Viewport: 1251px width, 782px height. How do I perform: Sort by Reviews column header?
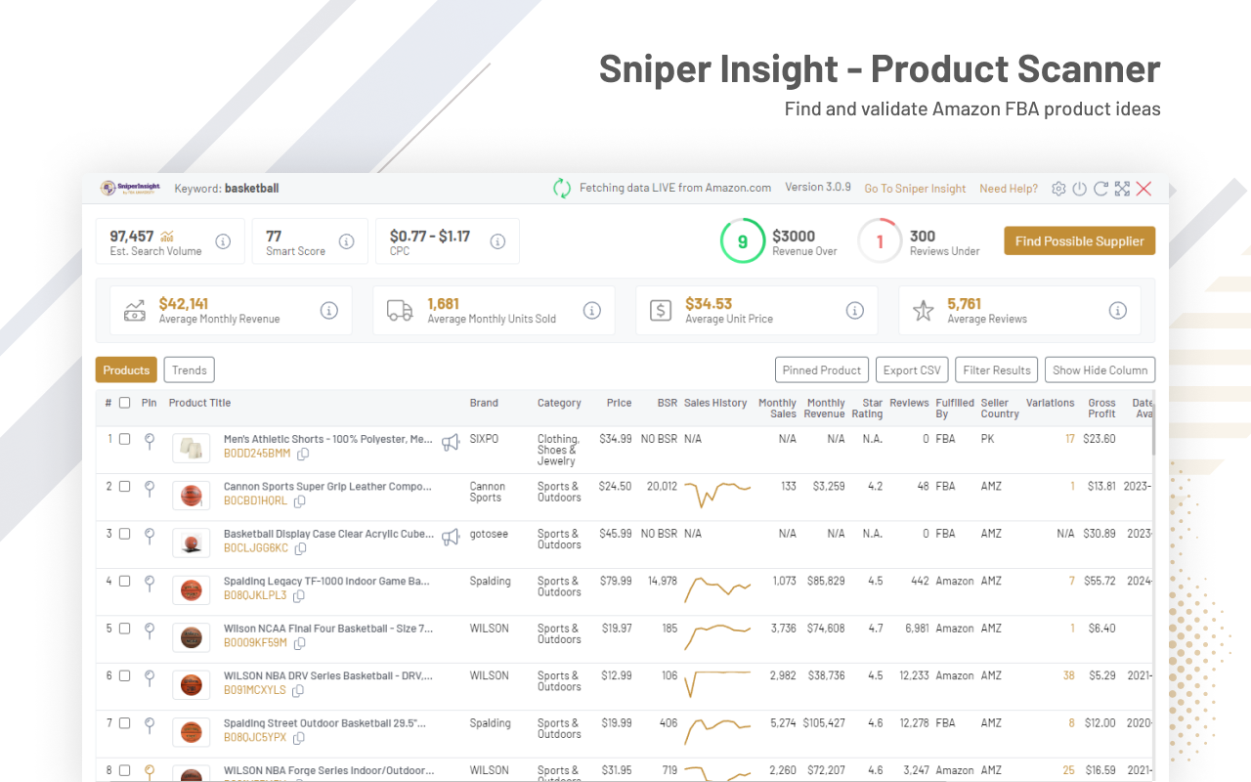pyautogui.click(x=909, y=403)
